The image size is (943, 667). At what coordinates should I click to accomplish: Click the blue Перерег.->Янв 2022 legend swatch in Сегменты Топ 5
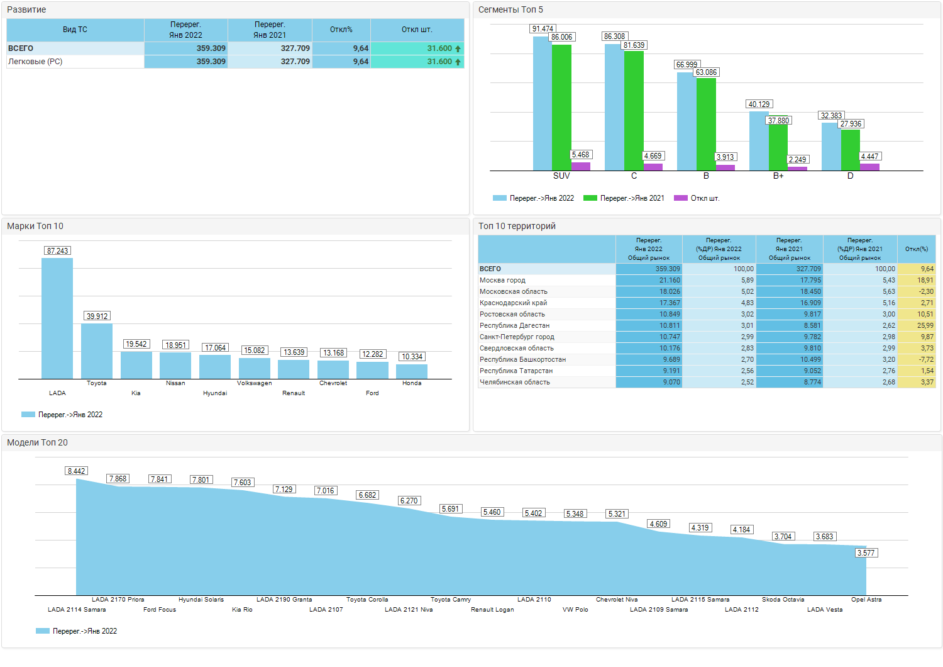[500, 198]
